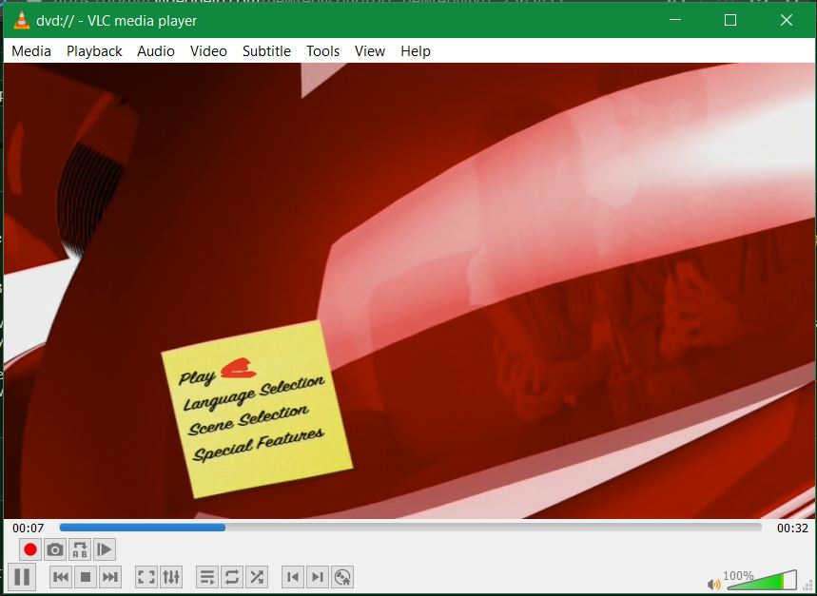The width and height of the screenshot is (817, 596).
Task: Close the VLC media player window
Action: click(787, 20)
